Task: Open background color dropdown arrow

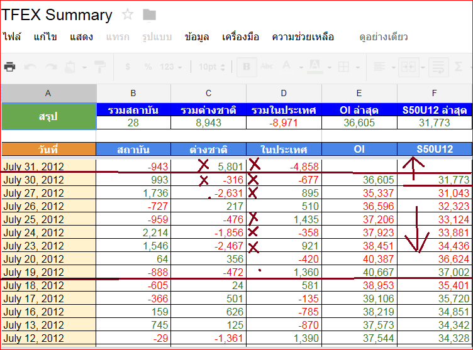Action: coord(330,67)
